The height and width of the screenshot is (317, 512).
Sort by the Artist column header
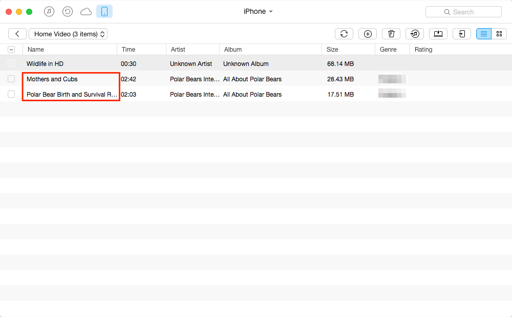(x=193, y=50)
